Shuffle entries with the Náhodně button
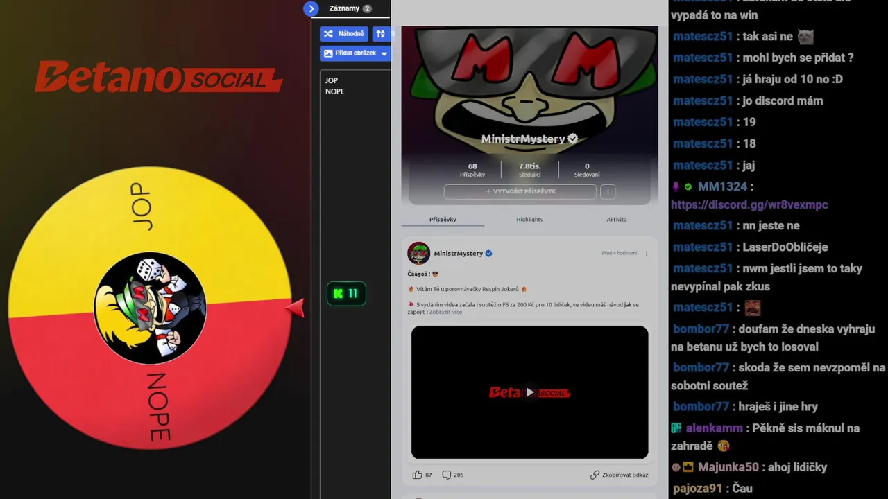 pyautogui.click(x=344, y=33)
